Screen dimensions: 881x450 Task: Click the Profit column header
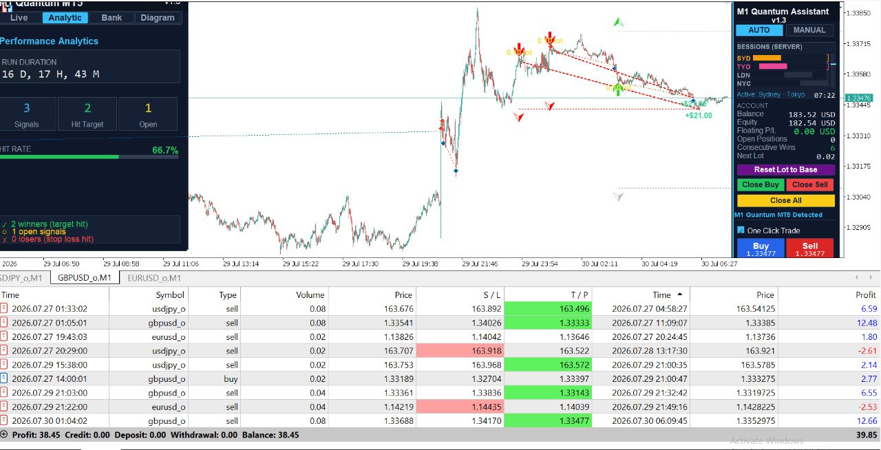[x=866, y=294]
